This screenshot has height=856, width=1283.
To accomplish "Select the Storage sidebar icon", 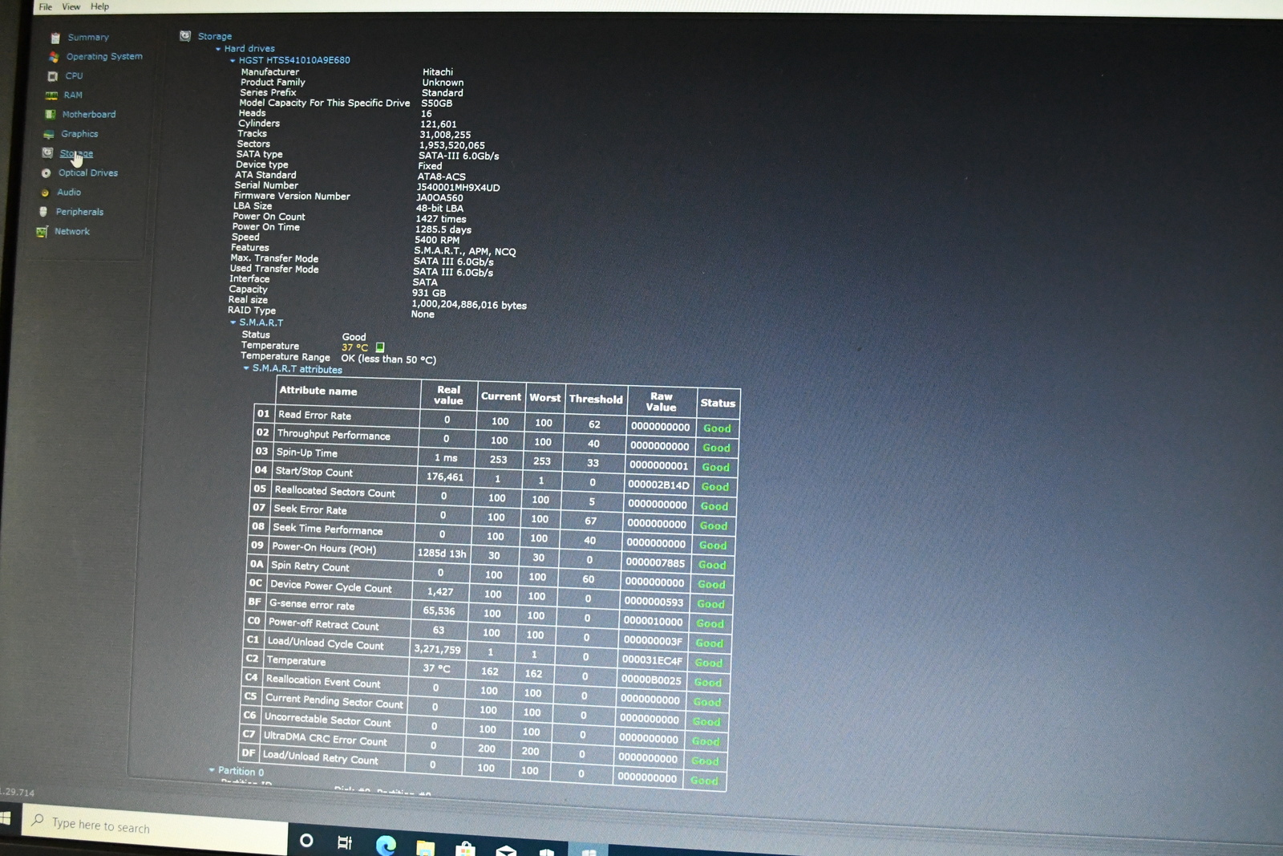I will point(47,152).
